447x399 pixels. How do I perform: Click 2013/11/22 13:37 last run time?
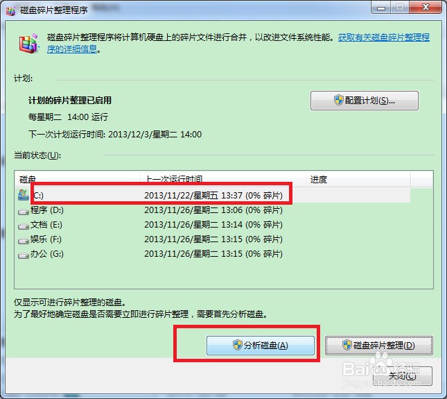tap(213, 196)
